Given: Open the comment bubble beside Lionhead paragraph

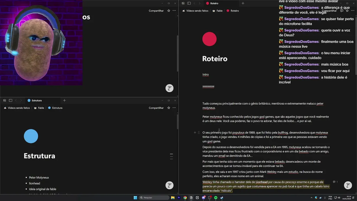Looking at the screenshot, I should [335, 182].
